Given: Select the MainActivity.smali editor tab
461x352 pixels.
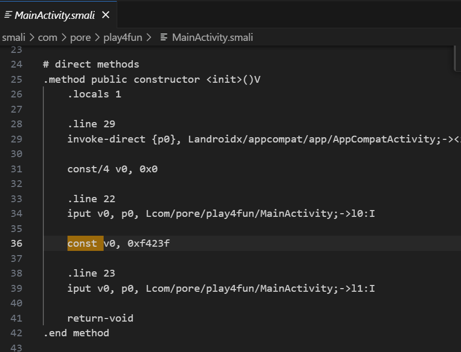Looking at the screenshot, I should coord(54,15).
